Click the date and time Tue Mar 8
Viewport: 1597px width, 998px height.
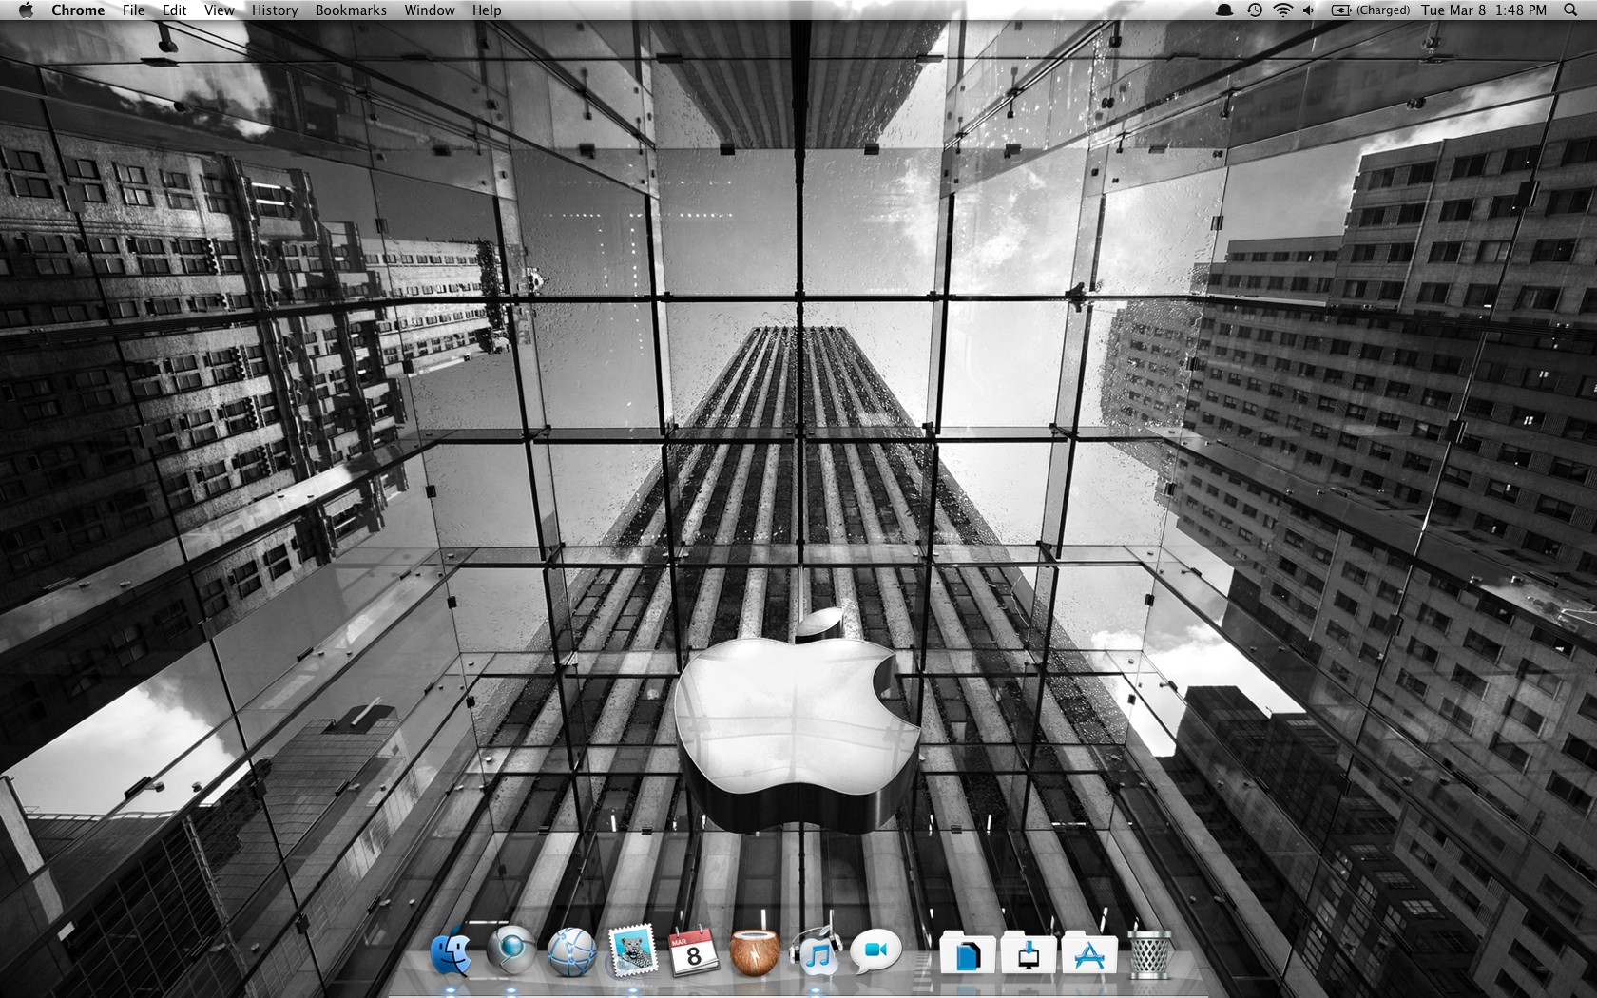1484,10
